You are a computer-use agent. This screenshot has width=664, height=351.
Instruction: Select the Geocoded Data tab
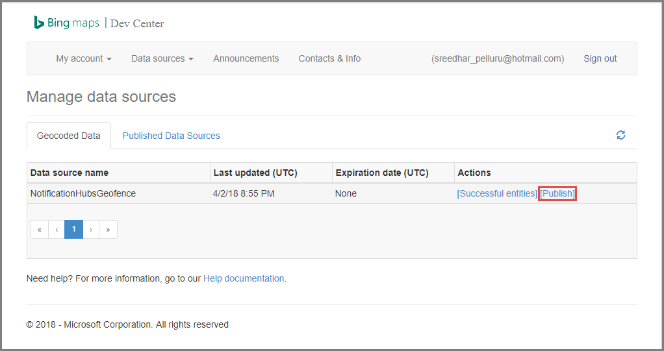(x=69, y=136)
